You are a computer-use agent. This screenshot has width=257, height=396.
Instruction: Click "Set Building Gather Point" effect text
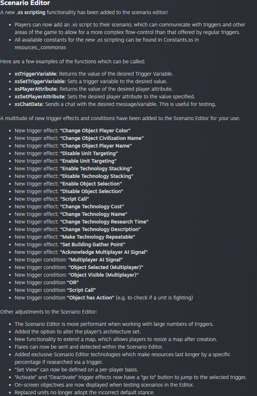pyautogui.click(x=93, y=244)
